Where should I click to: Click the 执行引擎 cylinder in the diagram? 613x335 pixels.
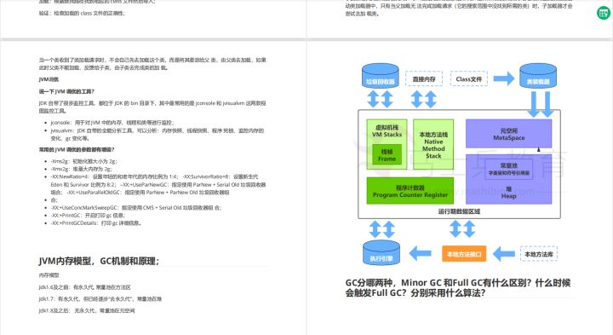point(381,252)
